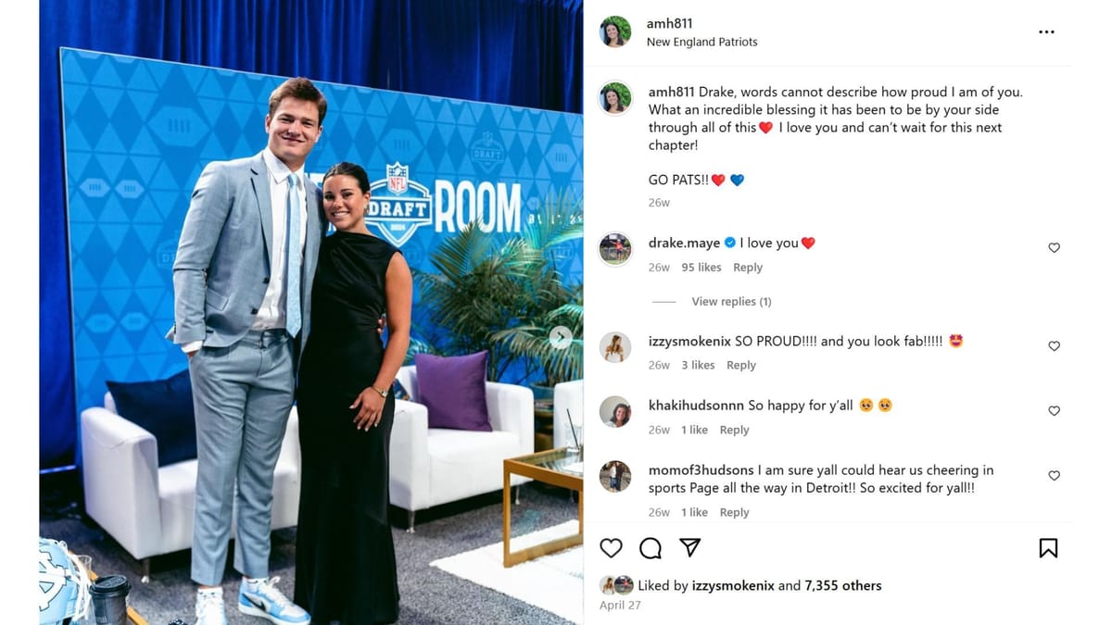Viewport: 1112px width, 625px height.
Task: Like khakihudsonnn's comment
Action: tap(1054, 411)
